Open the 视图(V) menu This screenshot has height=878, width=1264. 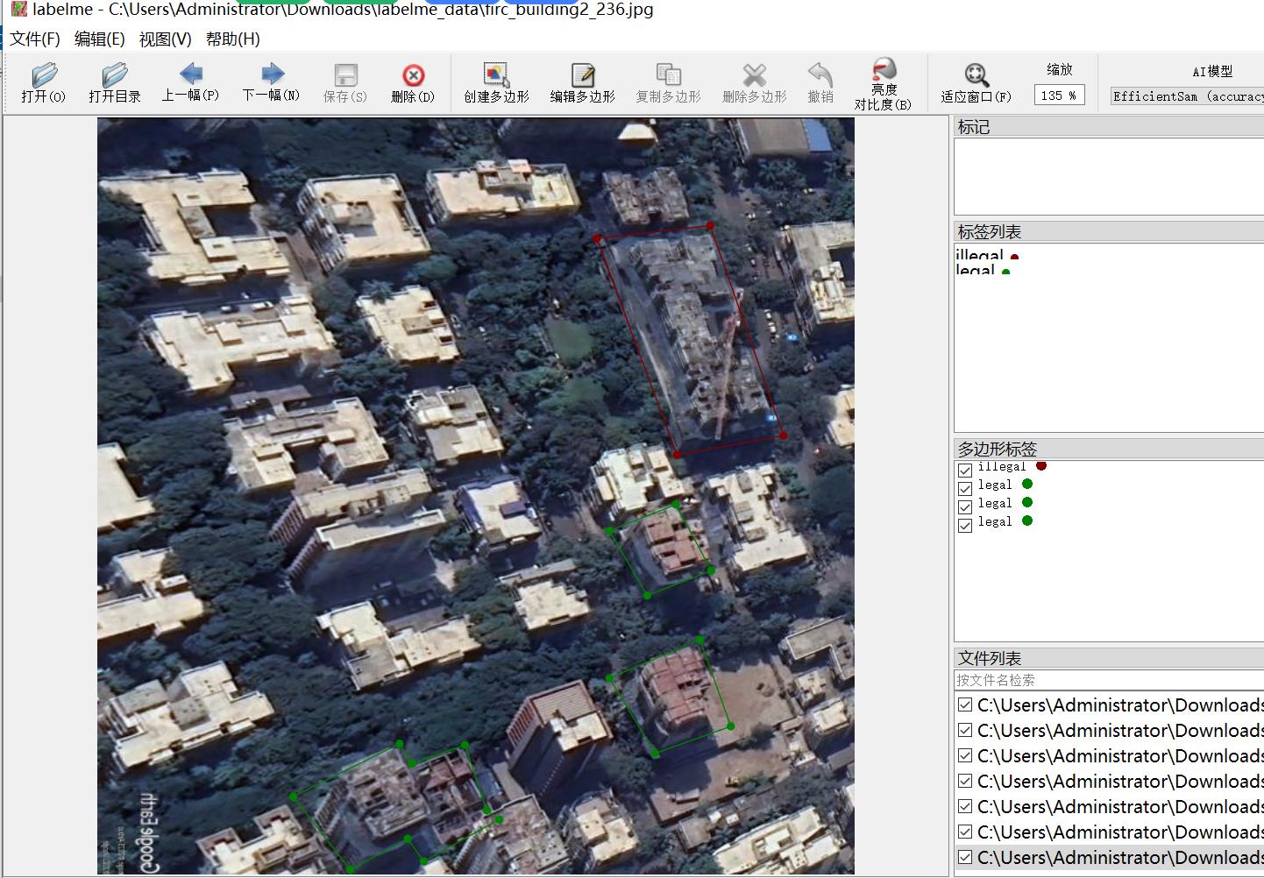tap(165, 39)
